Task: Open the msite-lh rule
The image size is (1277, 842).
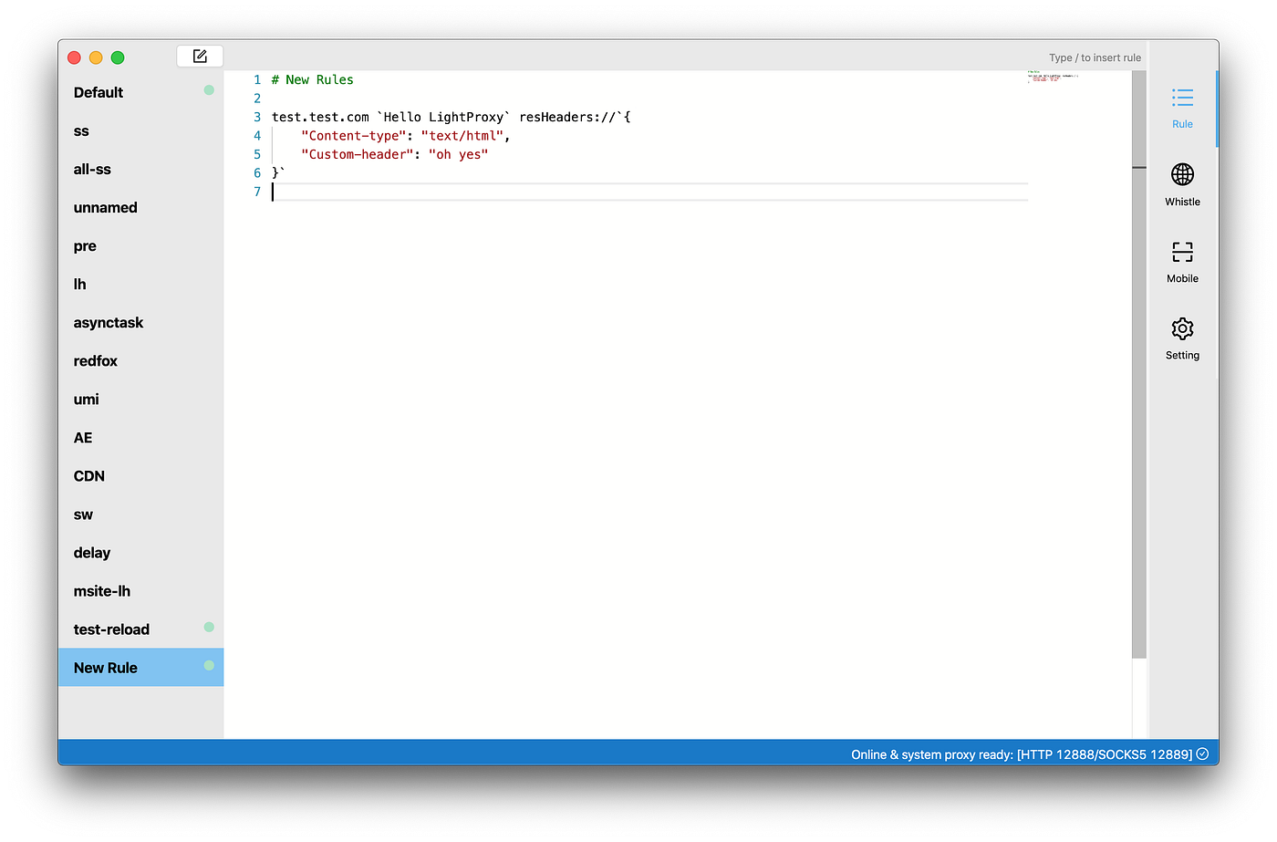Action: [101, 590]
